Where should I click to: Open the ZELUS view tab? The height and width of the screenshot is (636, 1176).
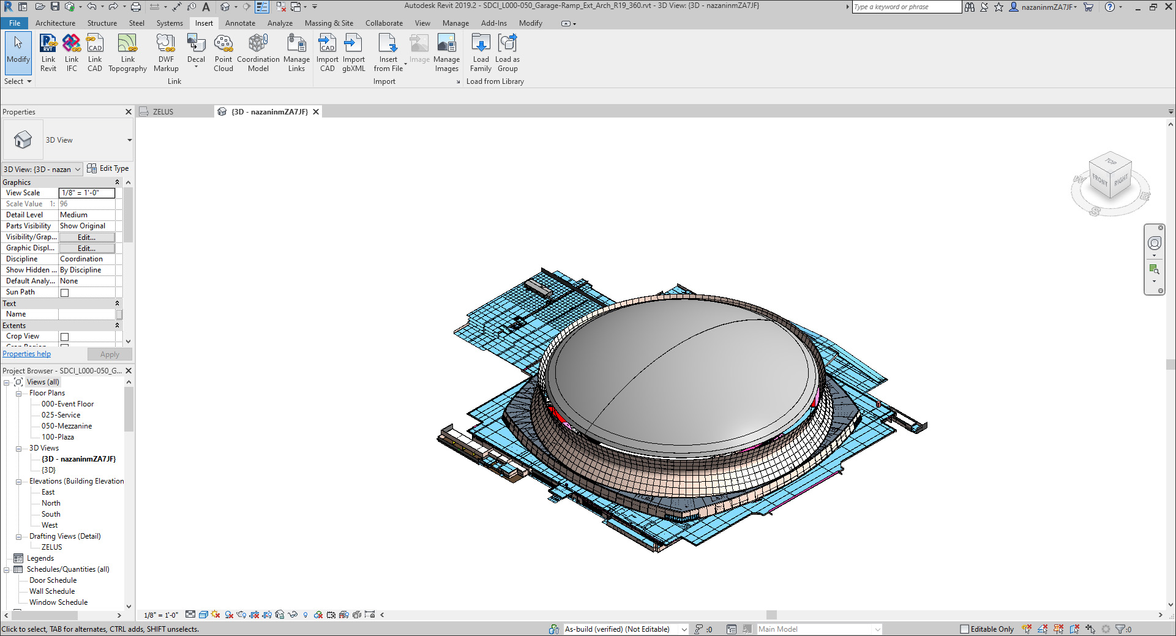point(163,112)
